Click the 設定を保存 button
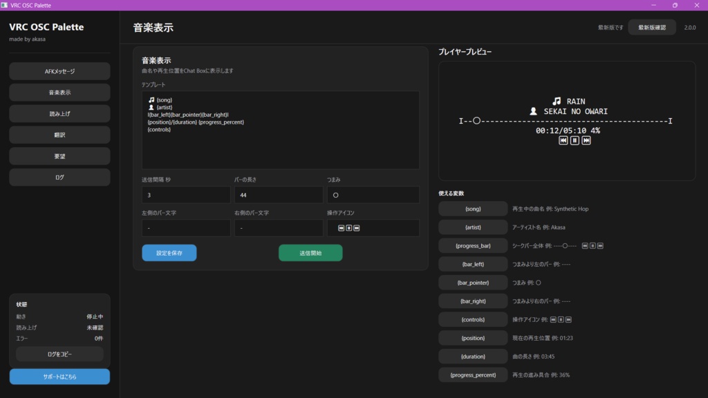The width and height of the screenshot is (708, 398). pyautogui.click(x=169, y=253)
